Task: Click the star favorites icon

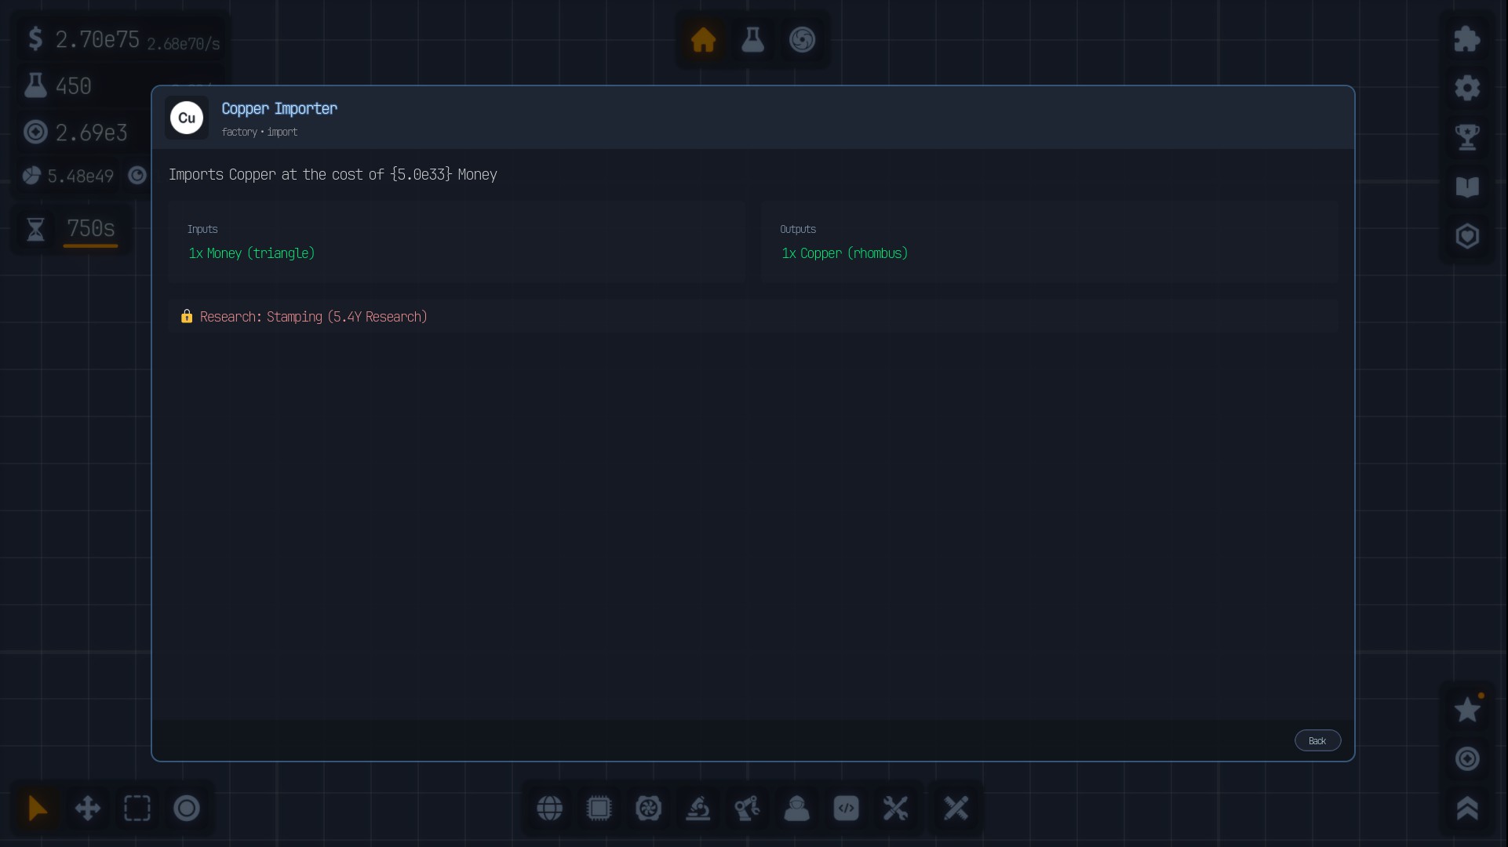Action: pyautogui.click(x=1466, y=710)
